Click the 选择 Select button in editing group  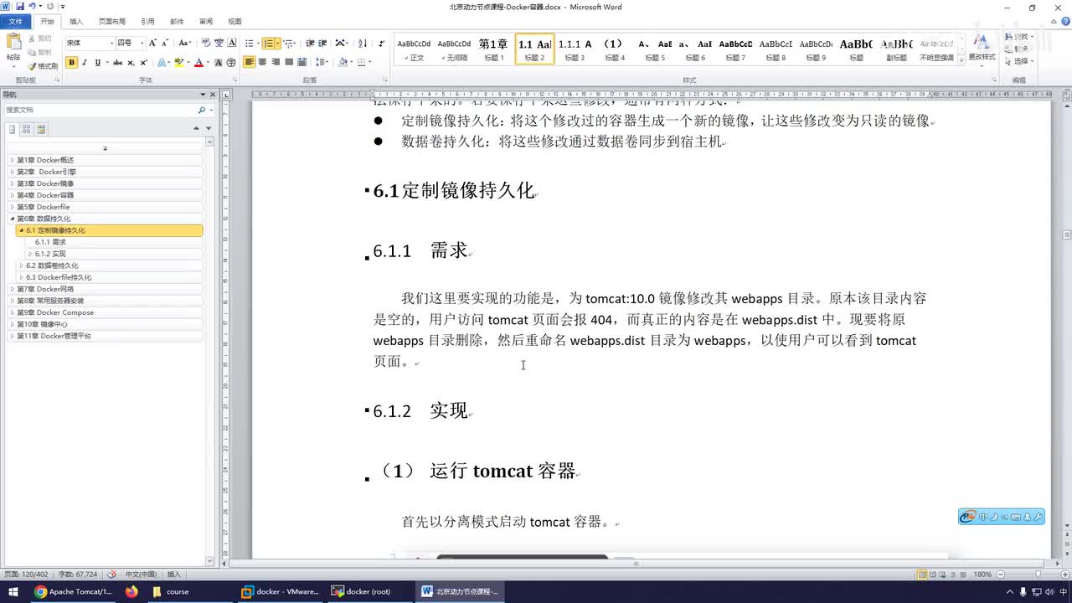pyautogui.click(x=1021, y=61)
